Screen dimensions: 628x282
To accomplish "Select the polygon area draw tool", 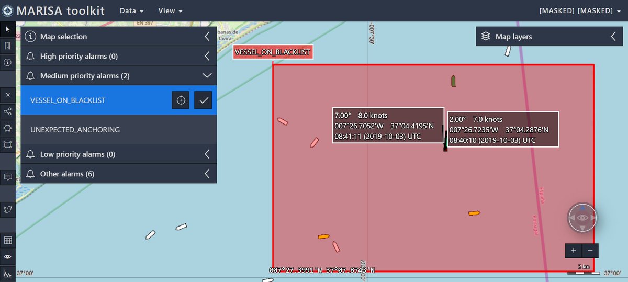I will point(7,128).
